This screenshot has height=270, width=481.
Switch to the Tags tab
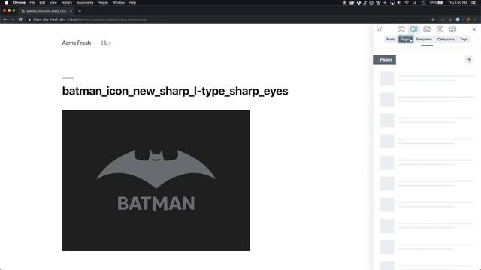point(464,40)
